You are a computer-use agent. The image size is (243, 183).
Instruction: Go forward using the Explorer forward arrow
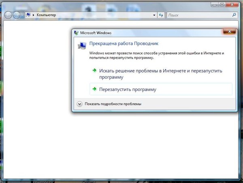pyautogui.click(x=17, y=15)
